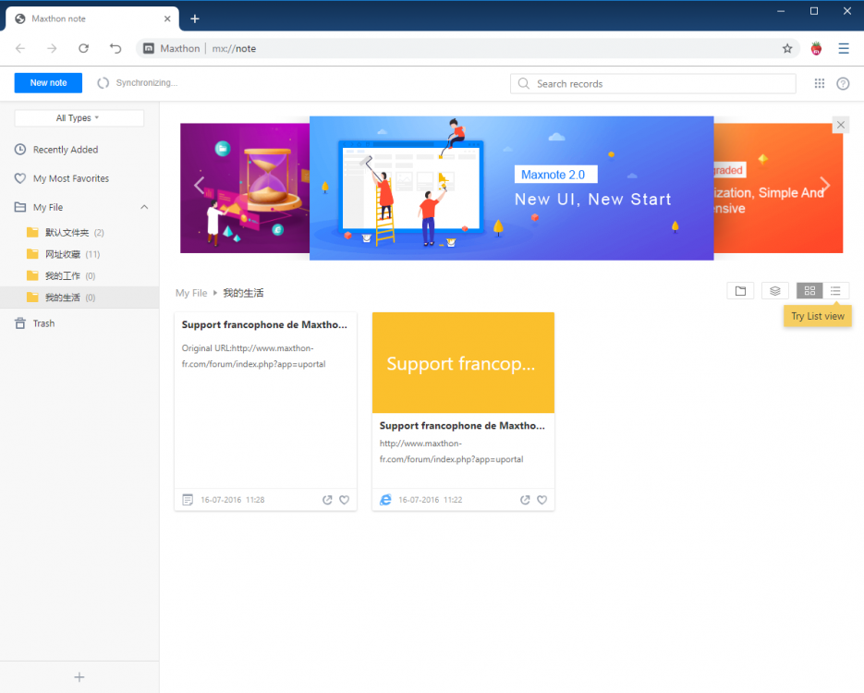Click inside the Search records field
864x693 pixels.
point(652,83)
